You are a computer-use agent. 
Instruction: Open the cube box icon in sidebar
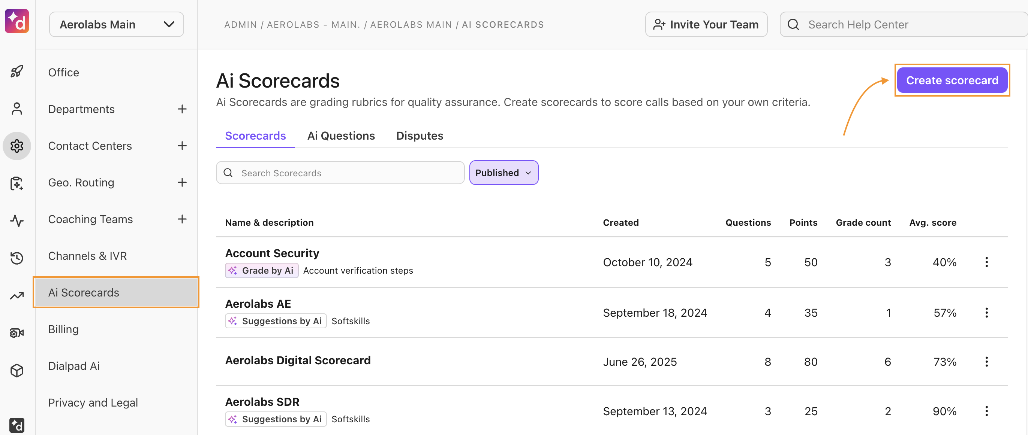tap(17, 371)
